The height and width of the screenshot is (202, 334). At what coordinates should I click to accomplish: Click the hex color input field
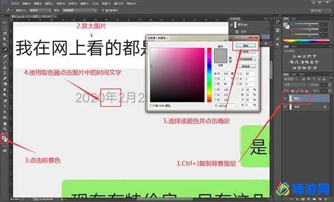click(x=226, y=105)
